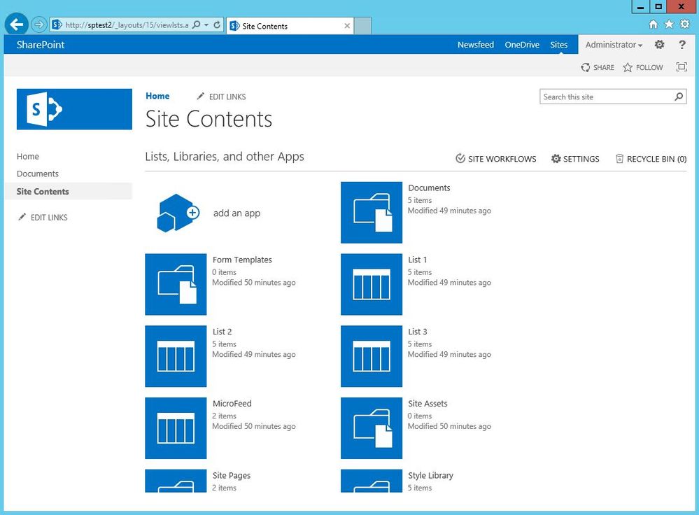The image size is (699, 515).
Task: Open browser Favorites star icon
Action: point(669,24)
